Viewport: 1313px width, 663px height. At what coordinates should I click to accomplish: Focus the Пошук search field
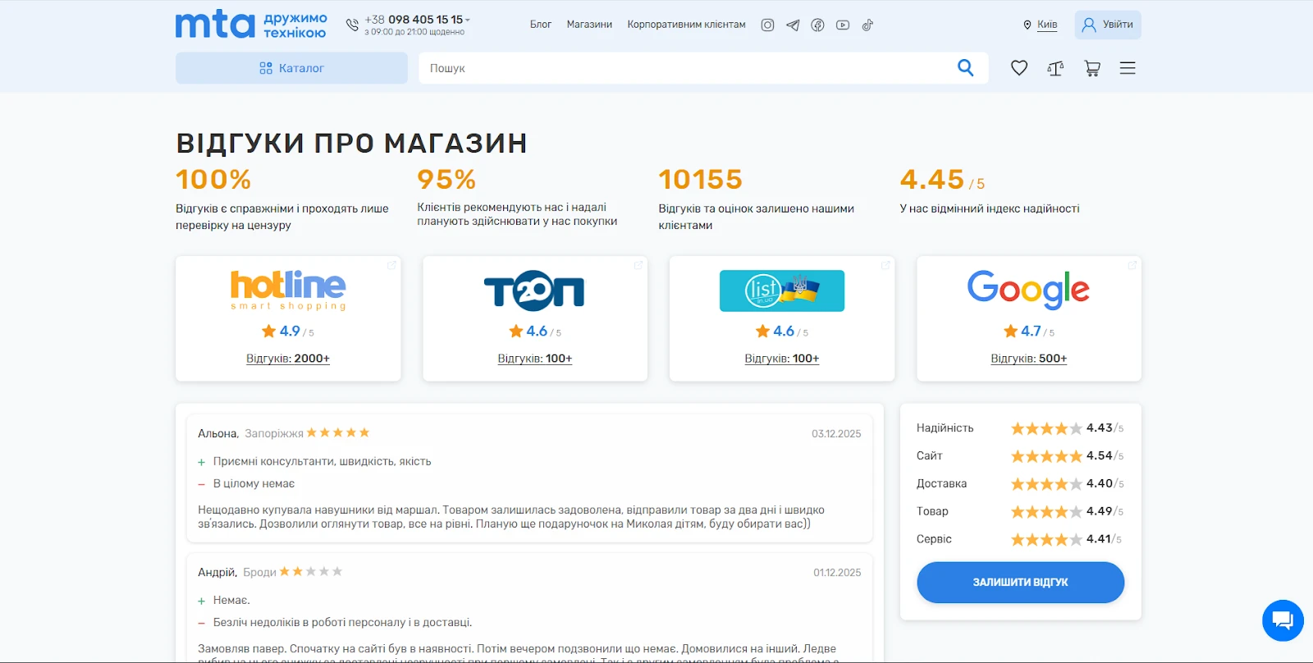(681, 68)
